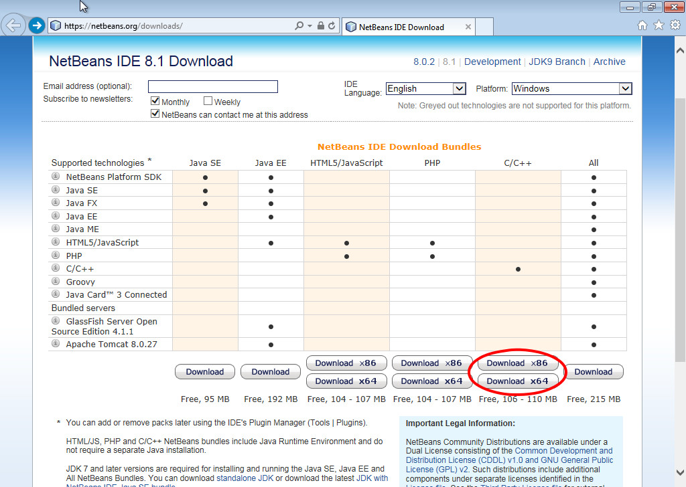The height and width of the screenshot is (487, 686).
Task: Open the browser Home page icon
Action: click(642, 25)
